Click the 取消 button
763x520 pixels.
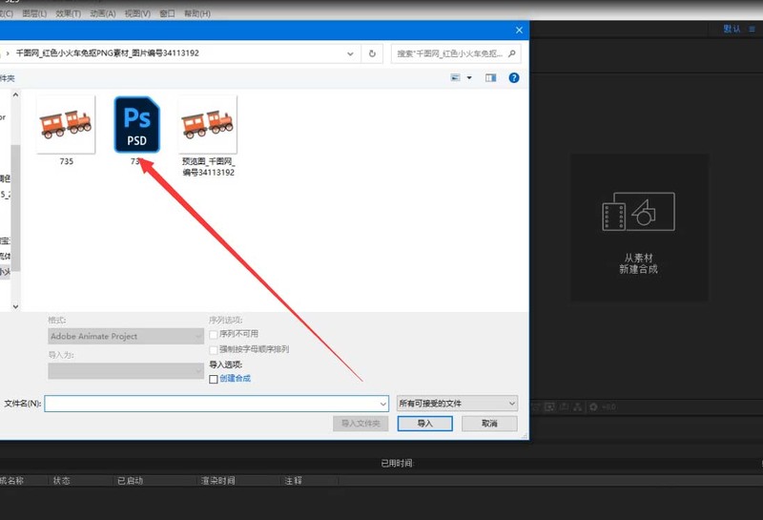coord(489,423)
